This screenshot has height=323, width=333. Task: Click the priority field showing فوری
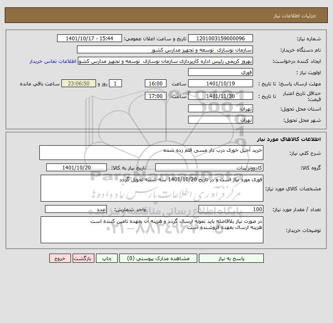[221, 72]
